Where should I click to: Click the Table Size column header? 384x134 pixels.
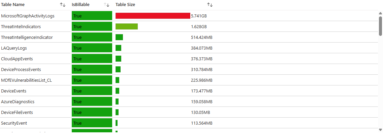[125, 5]
